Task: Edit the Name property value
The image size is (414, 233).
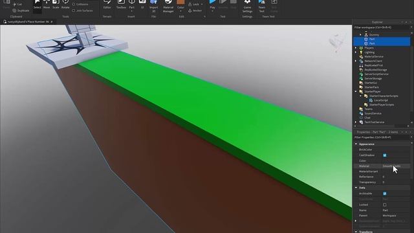Action: click(395, 210)
